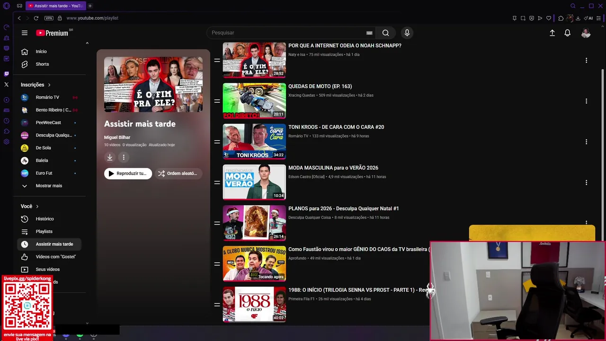
Task: Open the YouTube hamburger guide menu
Action: [x=25, y=33]
